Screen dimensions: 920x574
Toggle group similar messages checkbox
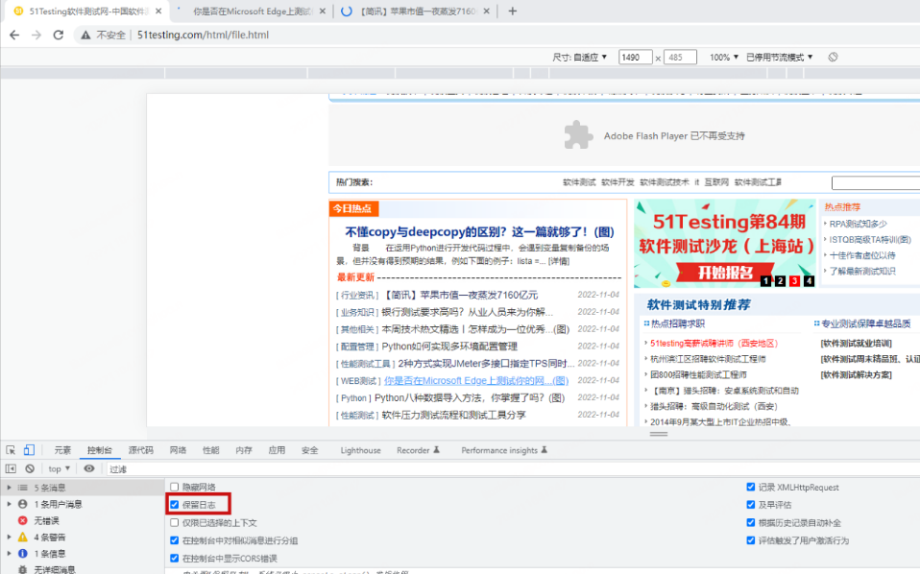174,540
